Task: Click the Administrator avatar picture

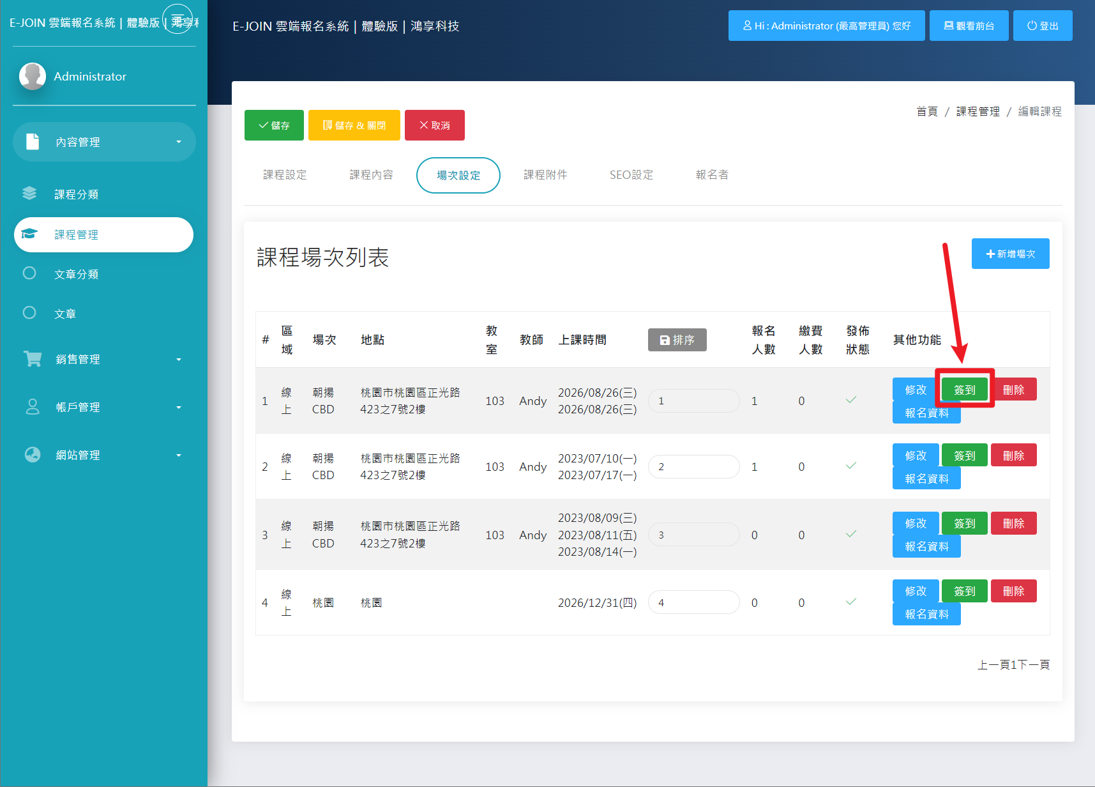Action: coord(32,76)
